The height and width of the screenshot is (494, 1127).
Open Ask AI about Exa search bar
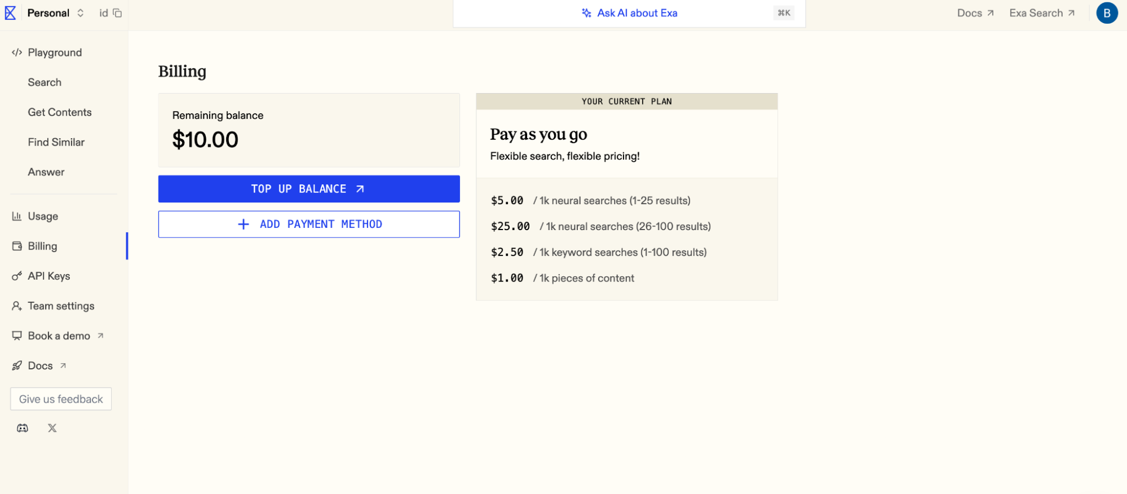point(629,13)
